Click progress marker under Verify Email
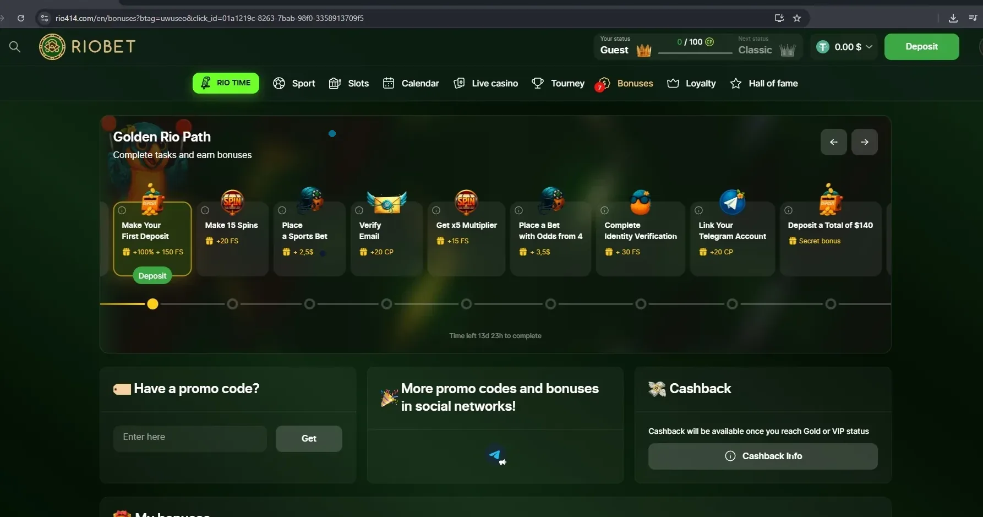 tap(387, 304)
